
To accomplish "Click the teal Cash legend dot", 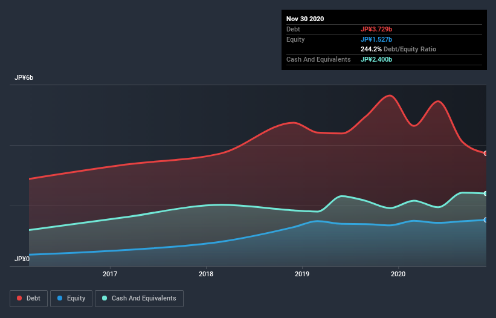I will [x=105, y=298].
